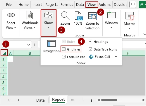Open the comments pane icon
146x106 pixels.
click(x=133, y=4)
